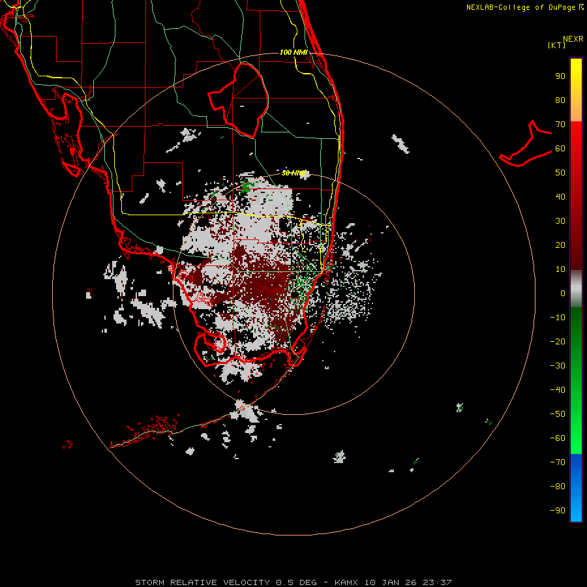Click the 'STORM RELATIVE VELOCITY 0.5 DEG' title text
Screen dimensions: 587x587
click(226, 582)
